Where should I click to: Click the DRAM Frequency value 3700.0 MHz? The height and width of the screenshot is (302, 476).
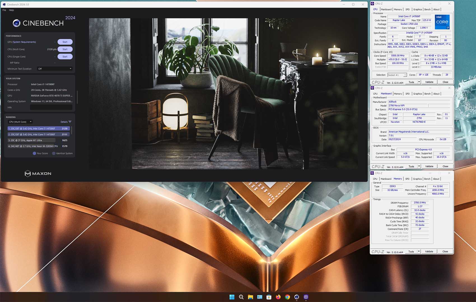click(420, 203)
